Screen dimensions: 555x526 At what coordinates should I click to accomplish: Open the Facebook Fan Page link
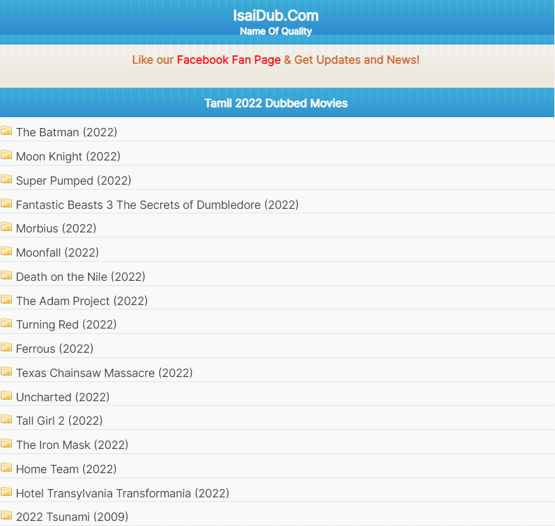point(228,60)
